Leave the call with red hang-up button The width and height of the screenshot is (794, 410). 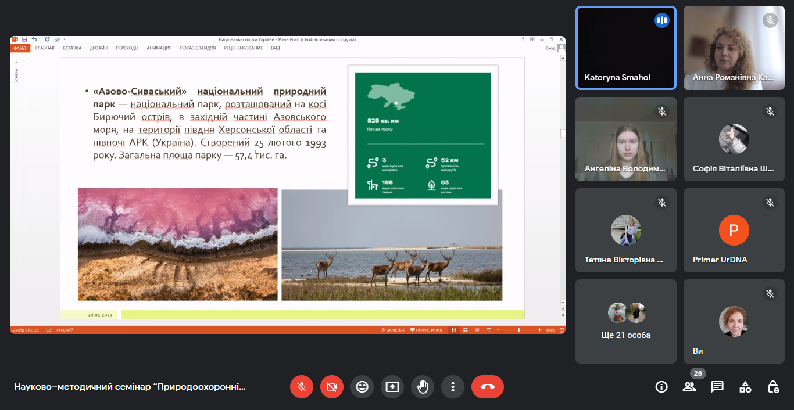tap(487, 387)
